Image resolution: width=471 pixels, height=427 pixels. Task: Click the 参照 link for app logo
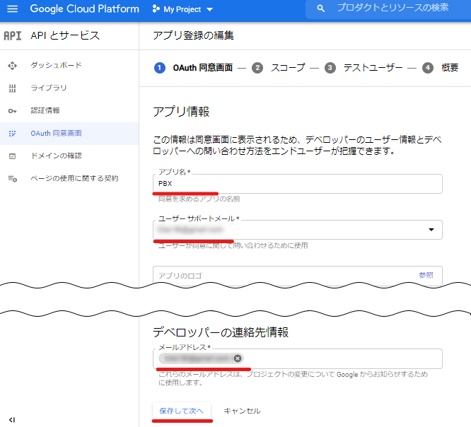click(426, 276)
